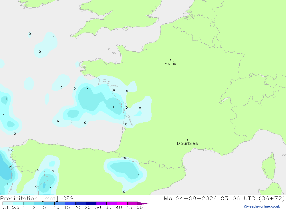286x209 pixels.
Task: Click the 30 legend scale value
Action: [x=98, y=207]
